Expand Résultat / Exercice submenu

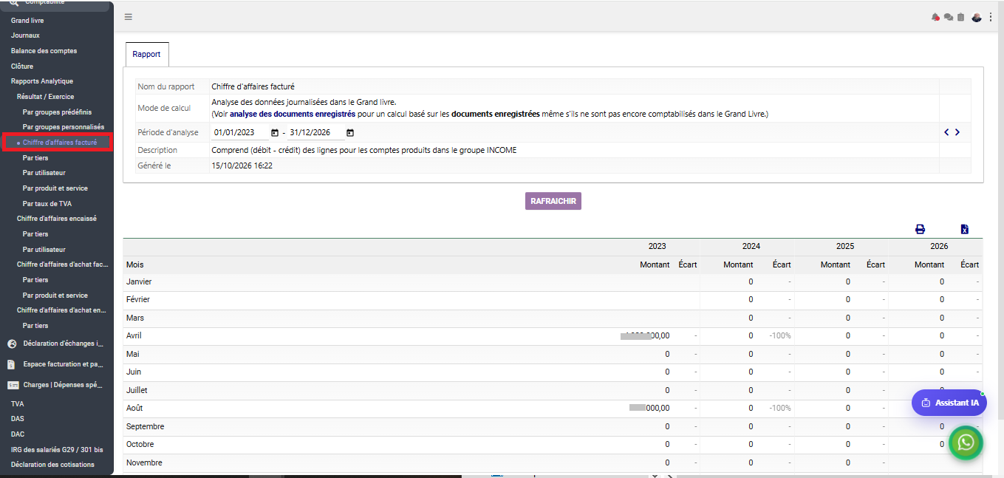(x=45, y=97)
